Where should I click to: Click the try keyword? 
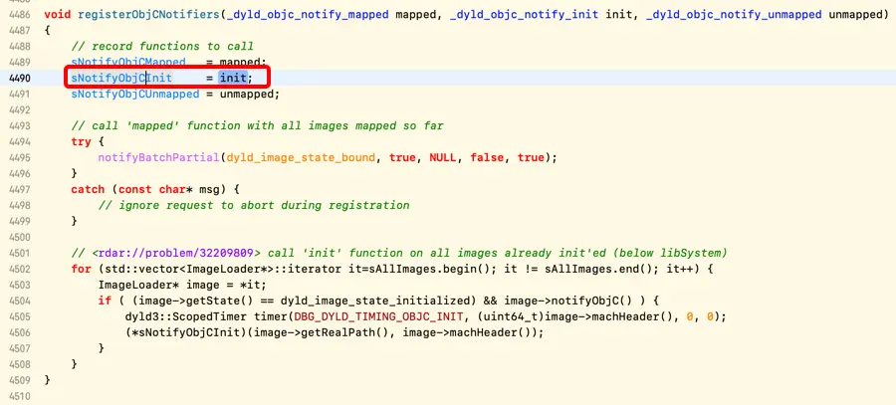[81, 141]
